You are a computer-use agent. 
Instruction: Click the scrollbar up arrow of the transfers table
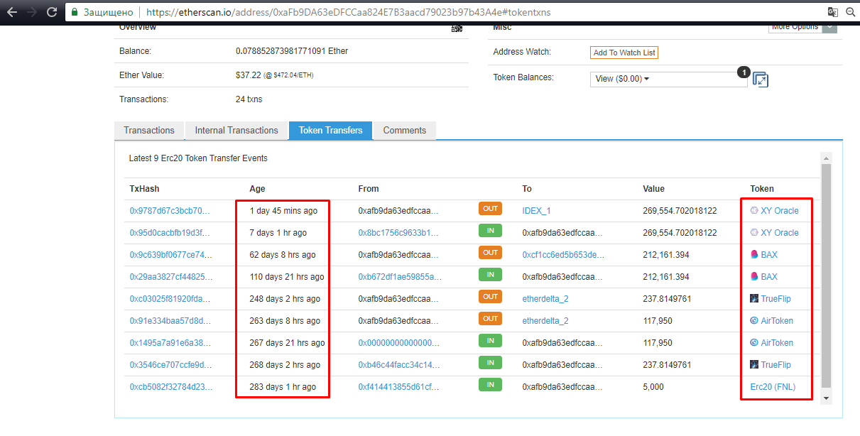(x=826, y=158)
